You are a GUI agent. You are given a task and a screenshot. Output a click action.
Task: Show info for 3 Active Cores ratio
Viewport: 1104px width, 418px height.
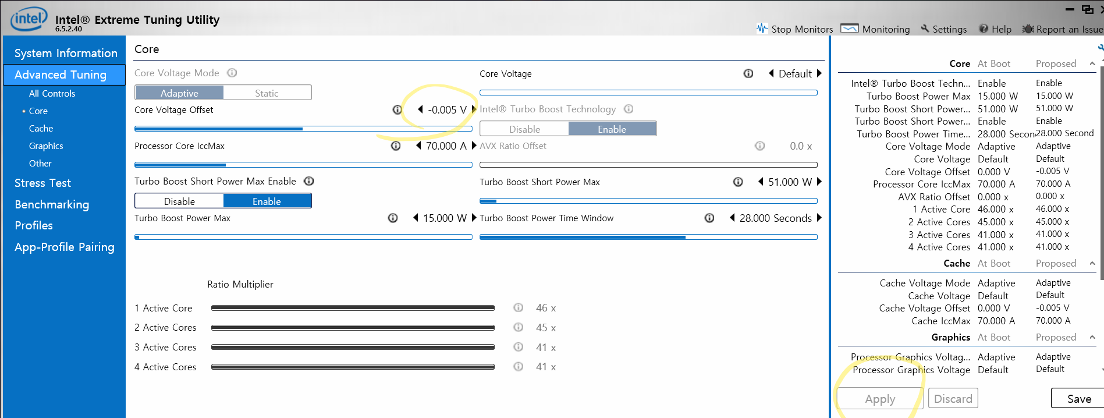click(x=518, y=347)
